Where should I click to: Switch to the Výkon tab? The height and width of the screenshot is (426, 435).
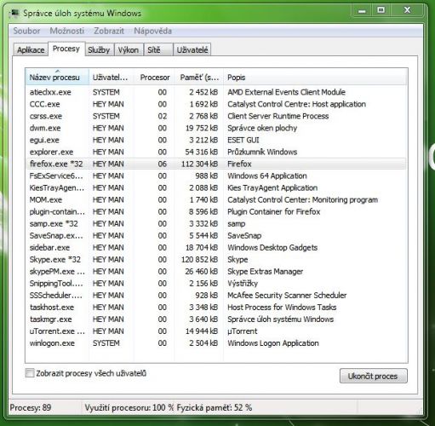tap(129, 50)
